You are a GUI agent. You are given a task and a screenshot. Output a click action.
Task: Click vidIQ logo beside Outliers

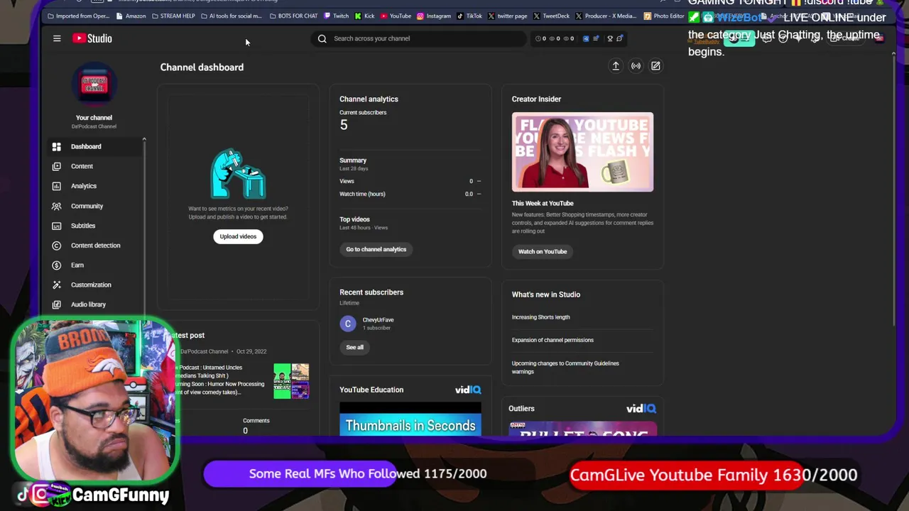coord(641,408)
